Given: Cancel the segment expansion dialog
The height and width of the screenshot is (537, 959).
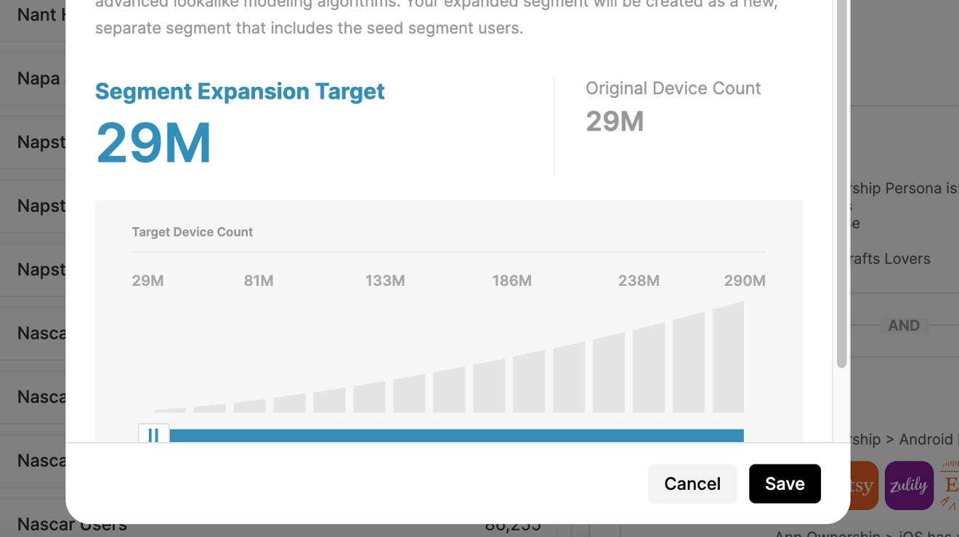Looking at the screenshot, I should (x=692, y=484).
